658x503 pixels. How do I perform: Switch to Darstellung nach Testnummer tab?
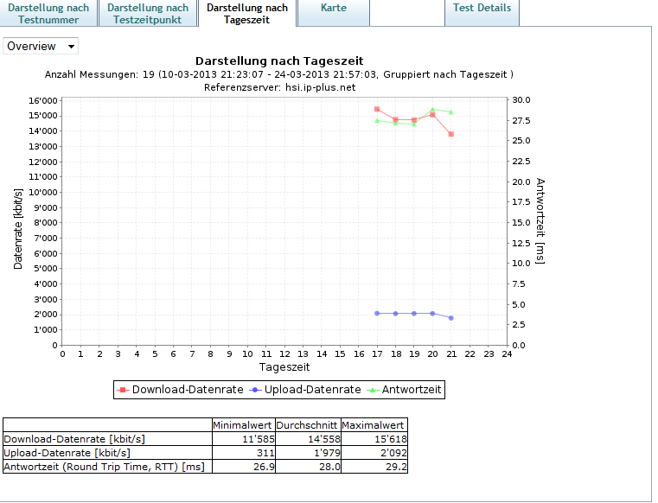pos(48,13)
